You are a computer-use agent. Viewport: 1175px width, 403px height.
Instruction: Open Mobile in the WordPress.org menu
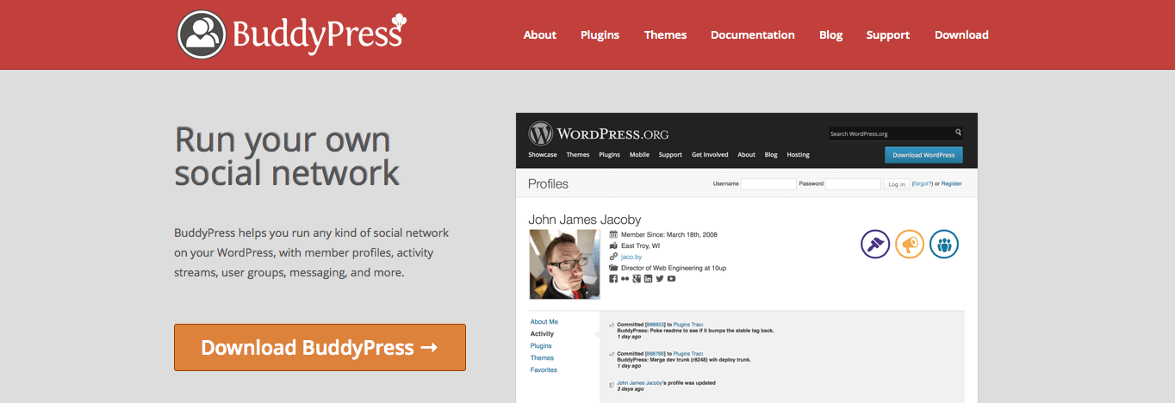coord(639,155)
